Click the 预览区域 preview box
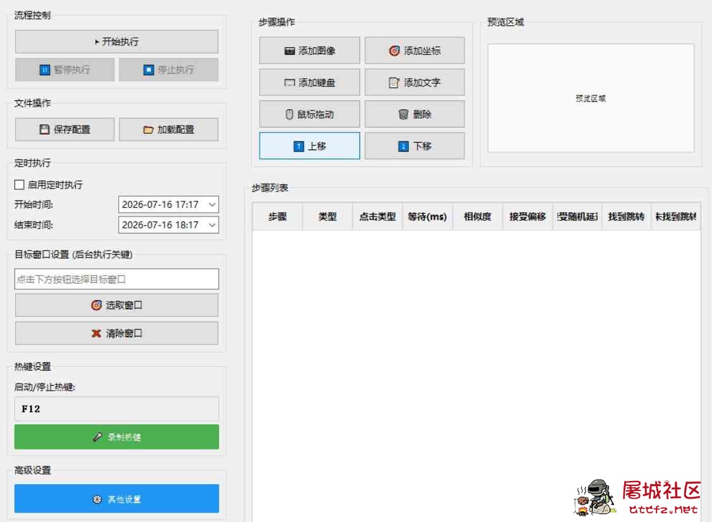This screenshot has height=522, width=712. click(x=591, y=98)
